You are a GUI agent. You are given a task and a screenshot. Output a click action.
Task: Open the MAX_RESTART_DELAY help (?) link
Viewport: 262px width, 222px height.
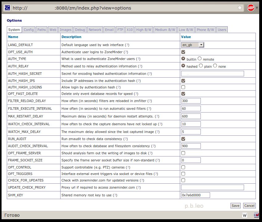tap(157, 116)
